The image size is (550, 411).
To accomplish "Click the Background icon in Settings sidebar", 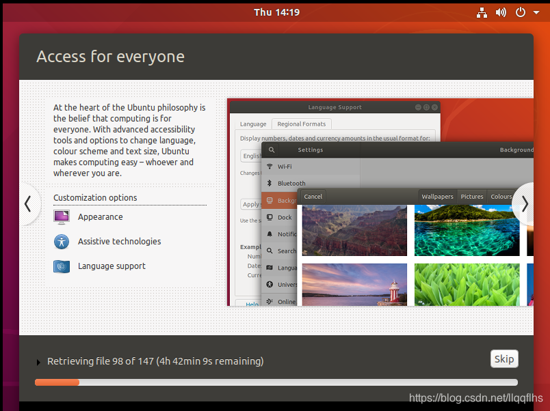I will (x=270, y=201).
